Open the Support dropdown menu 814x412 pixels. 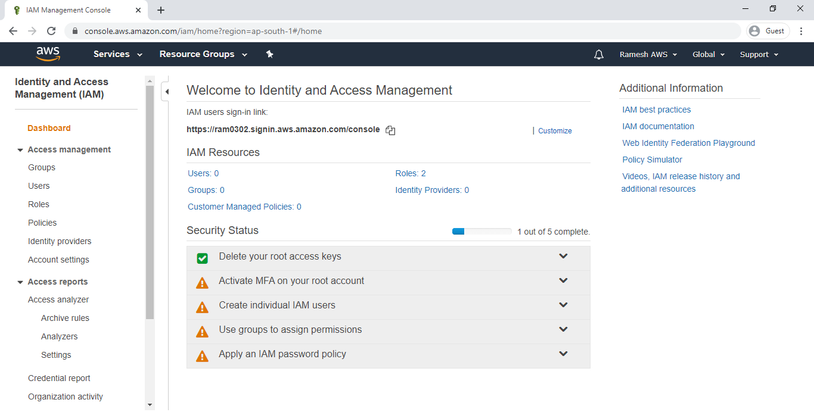coord(759,55)
